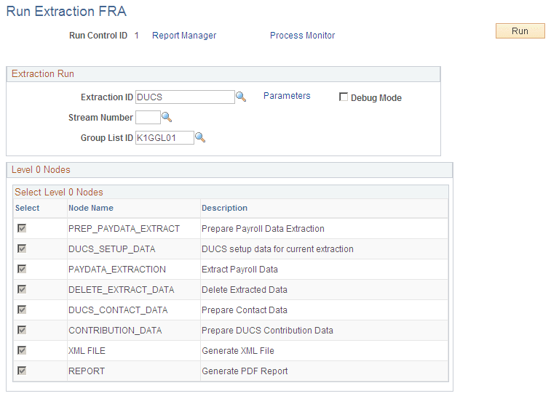Sort by the Select column header
The width and height of the screenshot is (551, 396).
(x=27, y=208)
